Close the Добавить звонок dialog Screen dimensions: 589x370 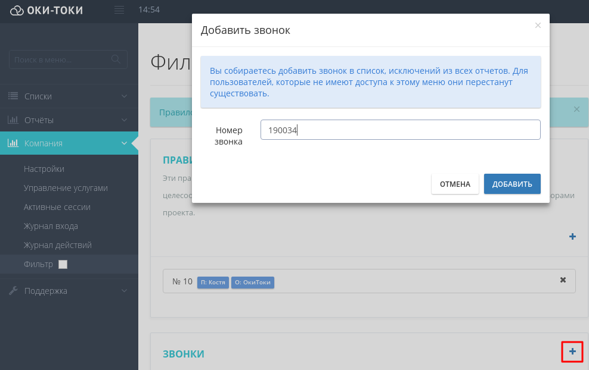tap(538, 26)
